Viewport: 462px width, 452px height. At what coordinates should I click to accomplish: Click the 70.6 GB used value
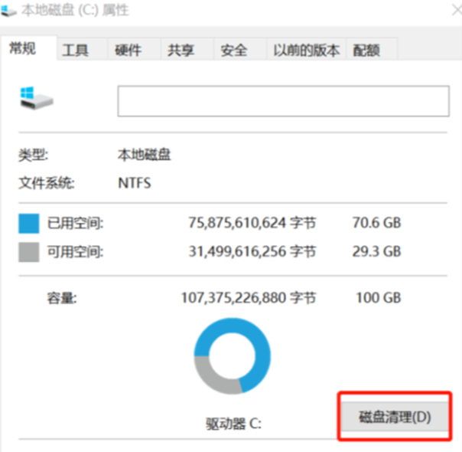click(x=377, y=223)
